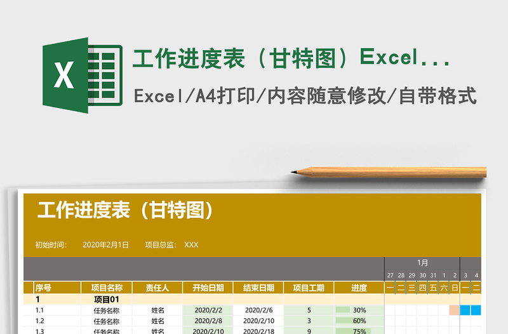The width and height of the screenshot is (508, 334).
Task: Click the initial date value 2020年2月1日
Action: [x=105, y=244]
